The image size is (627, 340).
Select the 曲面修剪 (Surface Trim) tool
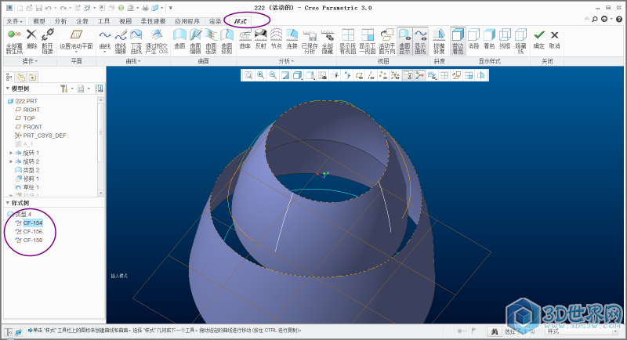pyautogui.click(x=227, y=34)
